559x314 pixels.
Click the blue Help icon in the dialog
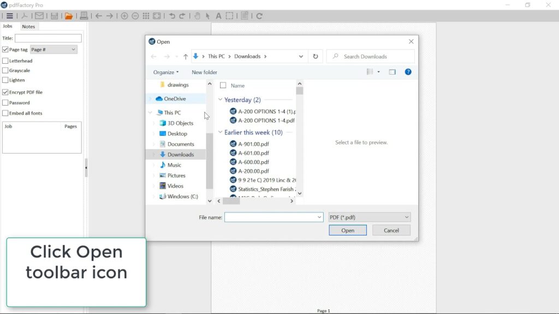pos(408,71)
